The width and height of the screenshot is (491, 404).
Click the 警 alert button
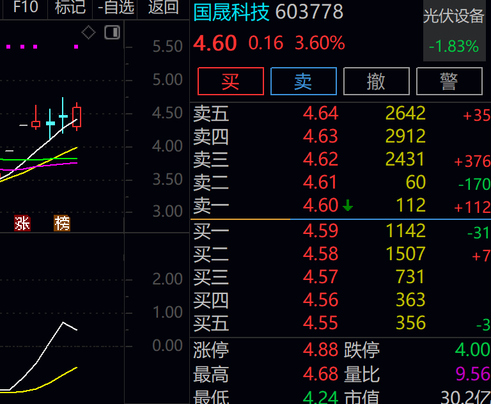tap(449, 81)
